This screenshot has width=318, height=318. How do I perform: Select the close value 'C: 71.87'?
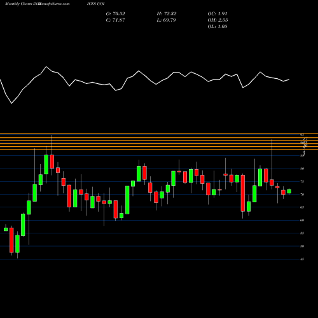[115, 20]
